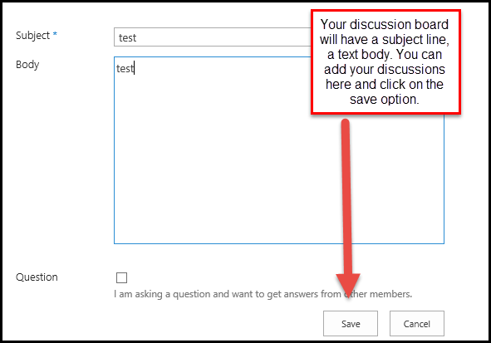The image size is (491, 343).
Task: Click the word "test" in the Body area
Action: (x=125, y=69)
